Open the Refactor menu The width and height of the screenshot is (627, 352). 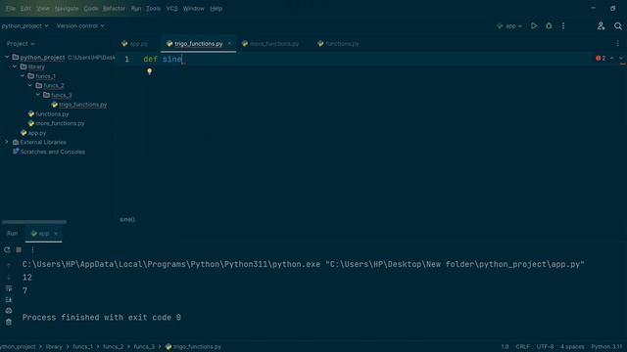tap(114, 9)
